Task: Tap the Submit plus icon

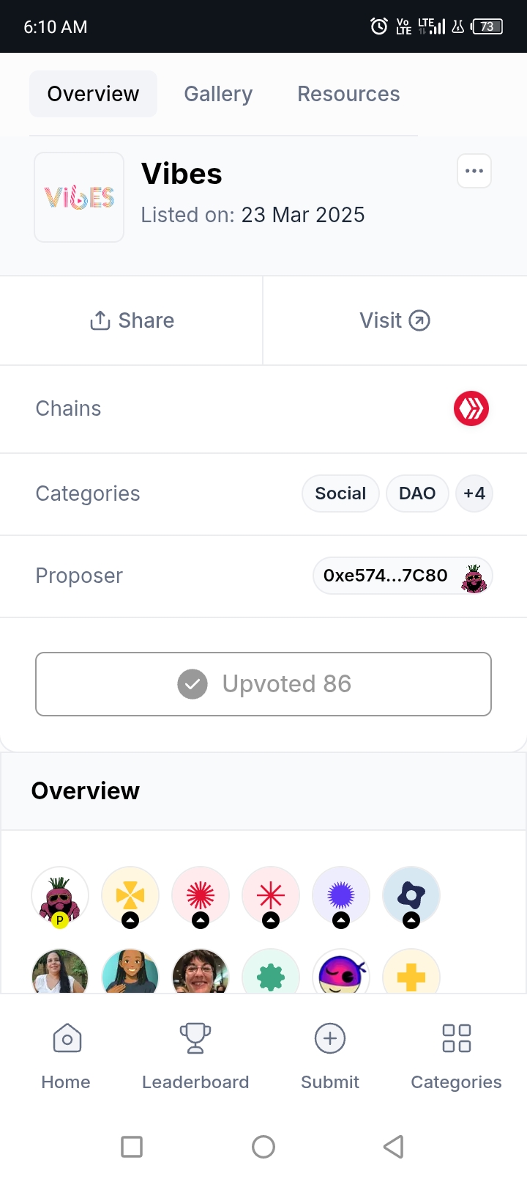Action: coord(330,1038)
